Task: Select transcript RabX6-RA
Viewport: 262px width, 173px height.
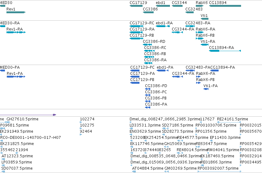Action: pos(200,32)
